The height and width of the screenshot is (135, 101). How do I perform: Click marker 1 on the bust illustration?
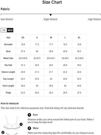21,124
